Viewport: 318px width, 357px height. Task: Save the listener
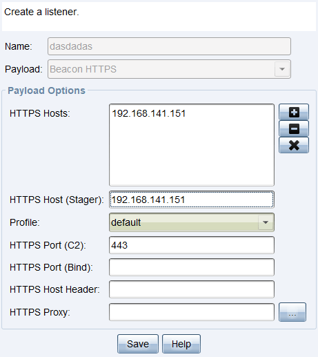click(138, 344)
